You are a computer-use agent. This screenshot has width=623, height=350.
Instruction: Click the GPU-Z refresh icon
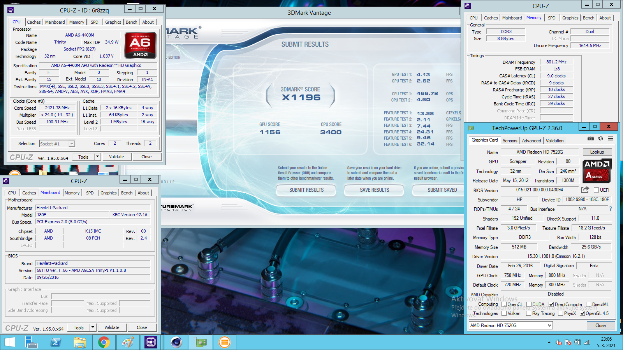point(601,138)
